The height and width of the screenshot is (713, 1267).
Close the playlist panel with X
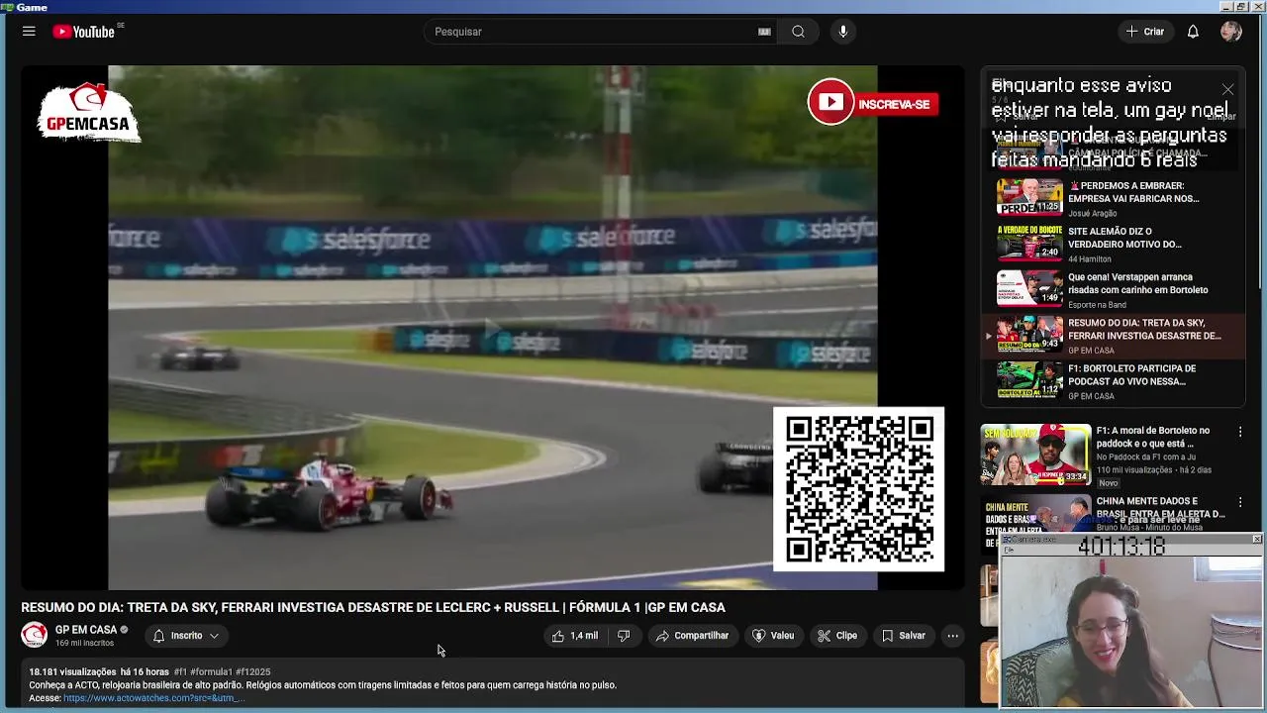coord(1227,89)
